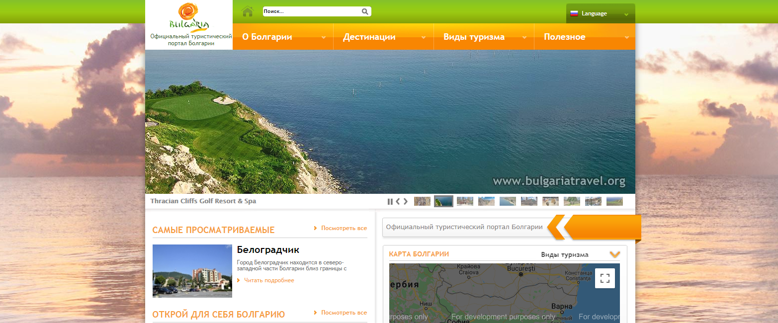Click Читать подробнее for Белоградчик
This screenshot has height=323, width=778.
268,280
